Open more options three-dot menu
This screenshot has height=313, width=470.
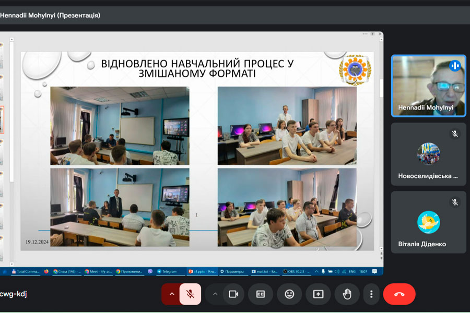tap(371, 294)
